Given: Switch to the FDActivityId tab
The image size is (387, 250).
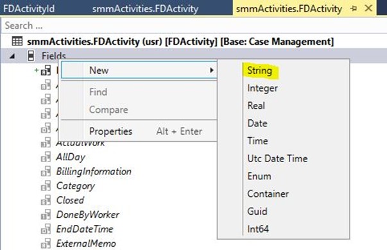Looking at the screenshot, I should [x=29, y=9].
